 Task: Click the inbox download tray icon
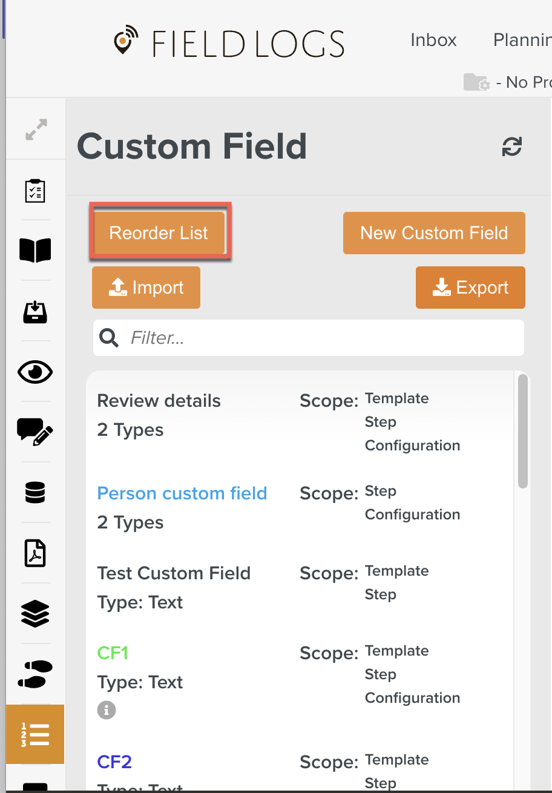[35, 311]
